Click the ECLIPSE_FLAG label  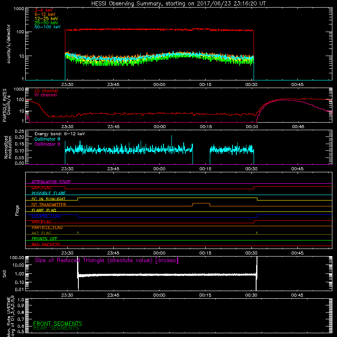click(x=46, y=216)
